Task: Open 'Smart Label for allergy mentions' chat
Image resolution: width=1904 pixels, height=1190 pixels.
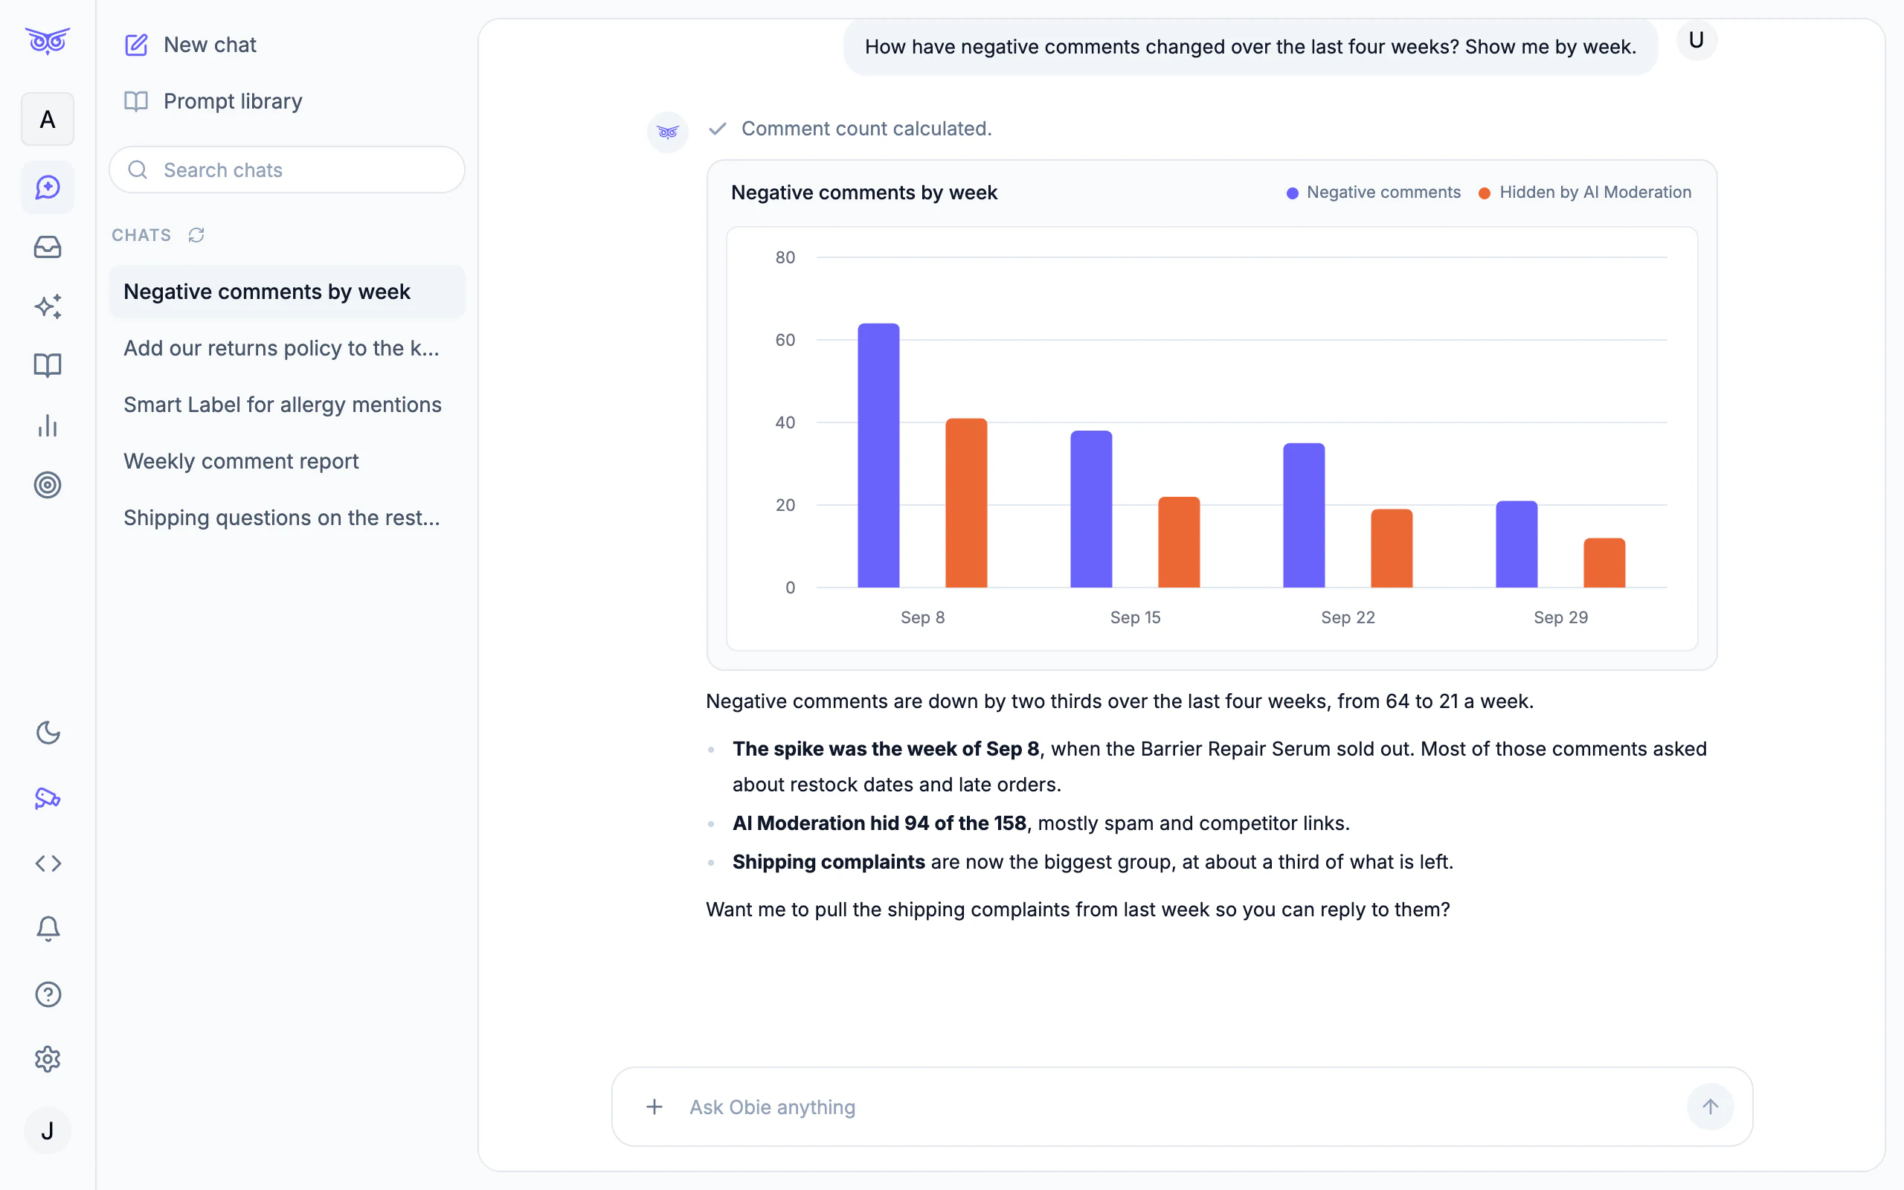Action: tap(287, 405)
